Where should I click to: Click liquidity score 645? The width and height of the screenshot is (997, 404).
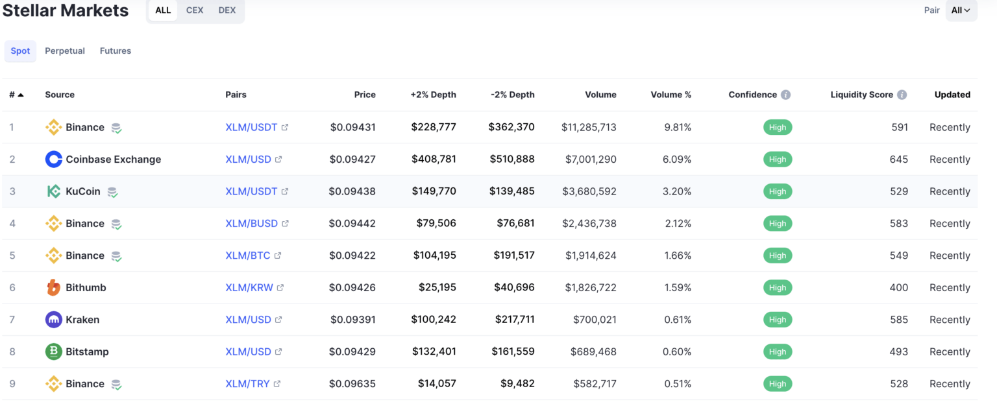[x=899, y=160]
